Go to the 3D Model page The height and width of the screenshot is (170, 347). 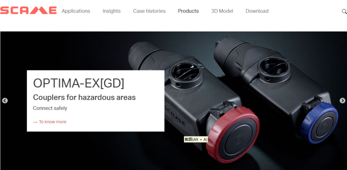coord(222,11)
